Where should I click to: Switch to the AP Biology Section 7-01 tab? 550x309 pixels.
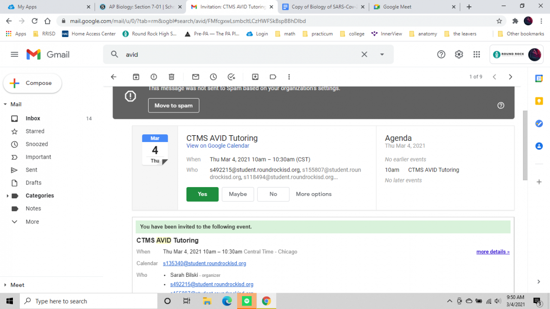(x=140, y=7)
